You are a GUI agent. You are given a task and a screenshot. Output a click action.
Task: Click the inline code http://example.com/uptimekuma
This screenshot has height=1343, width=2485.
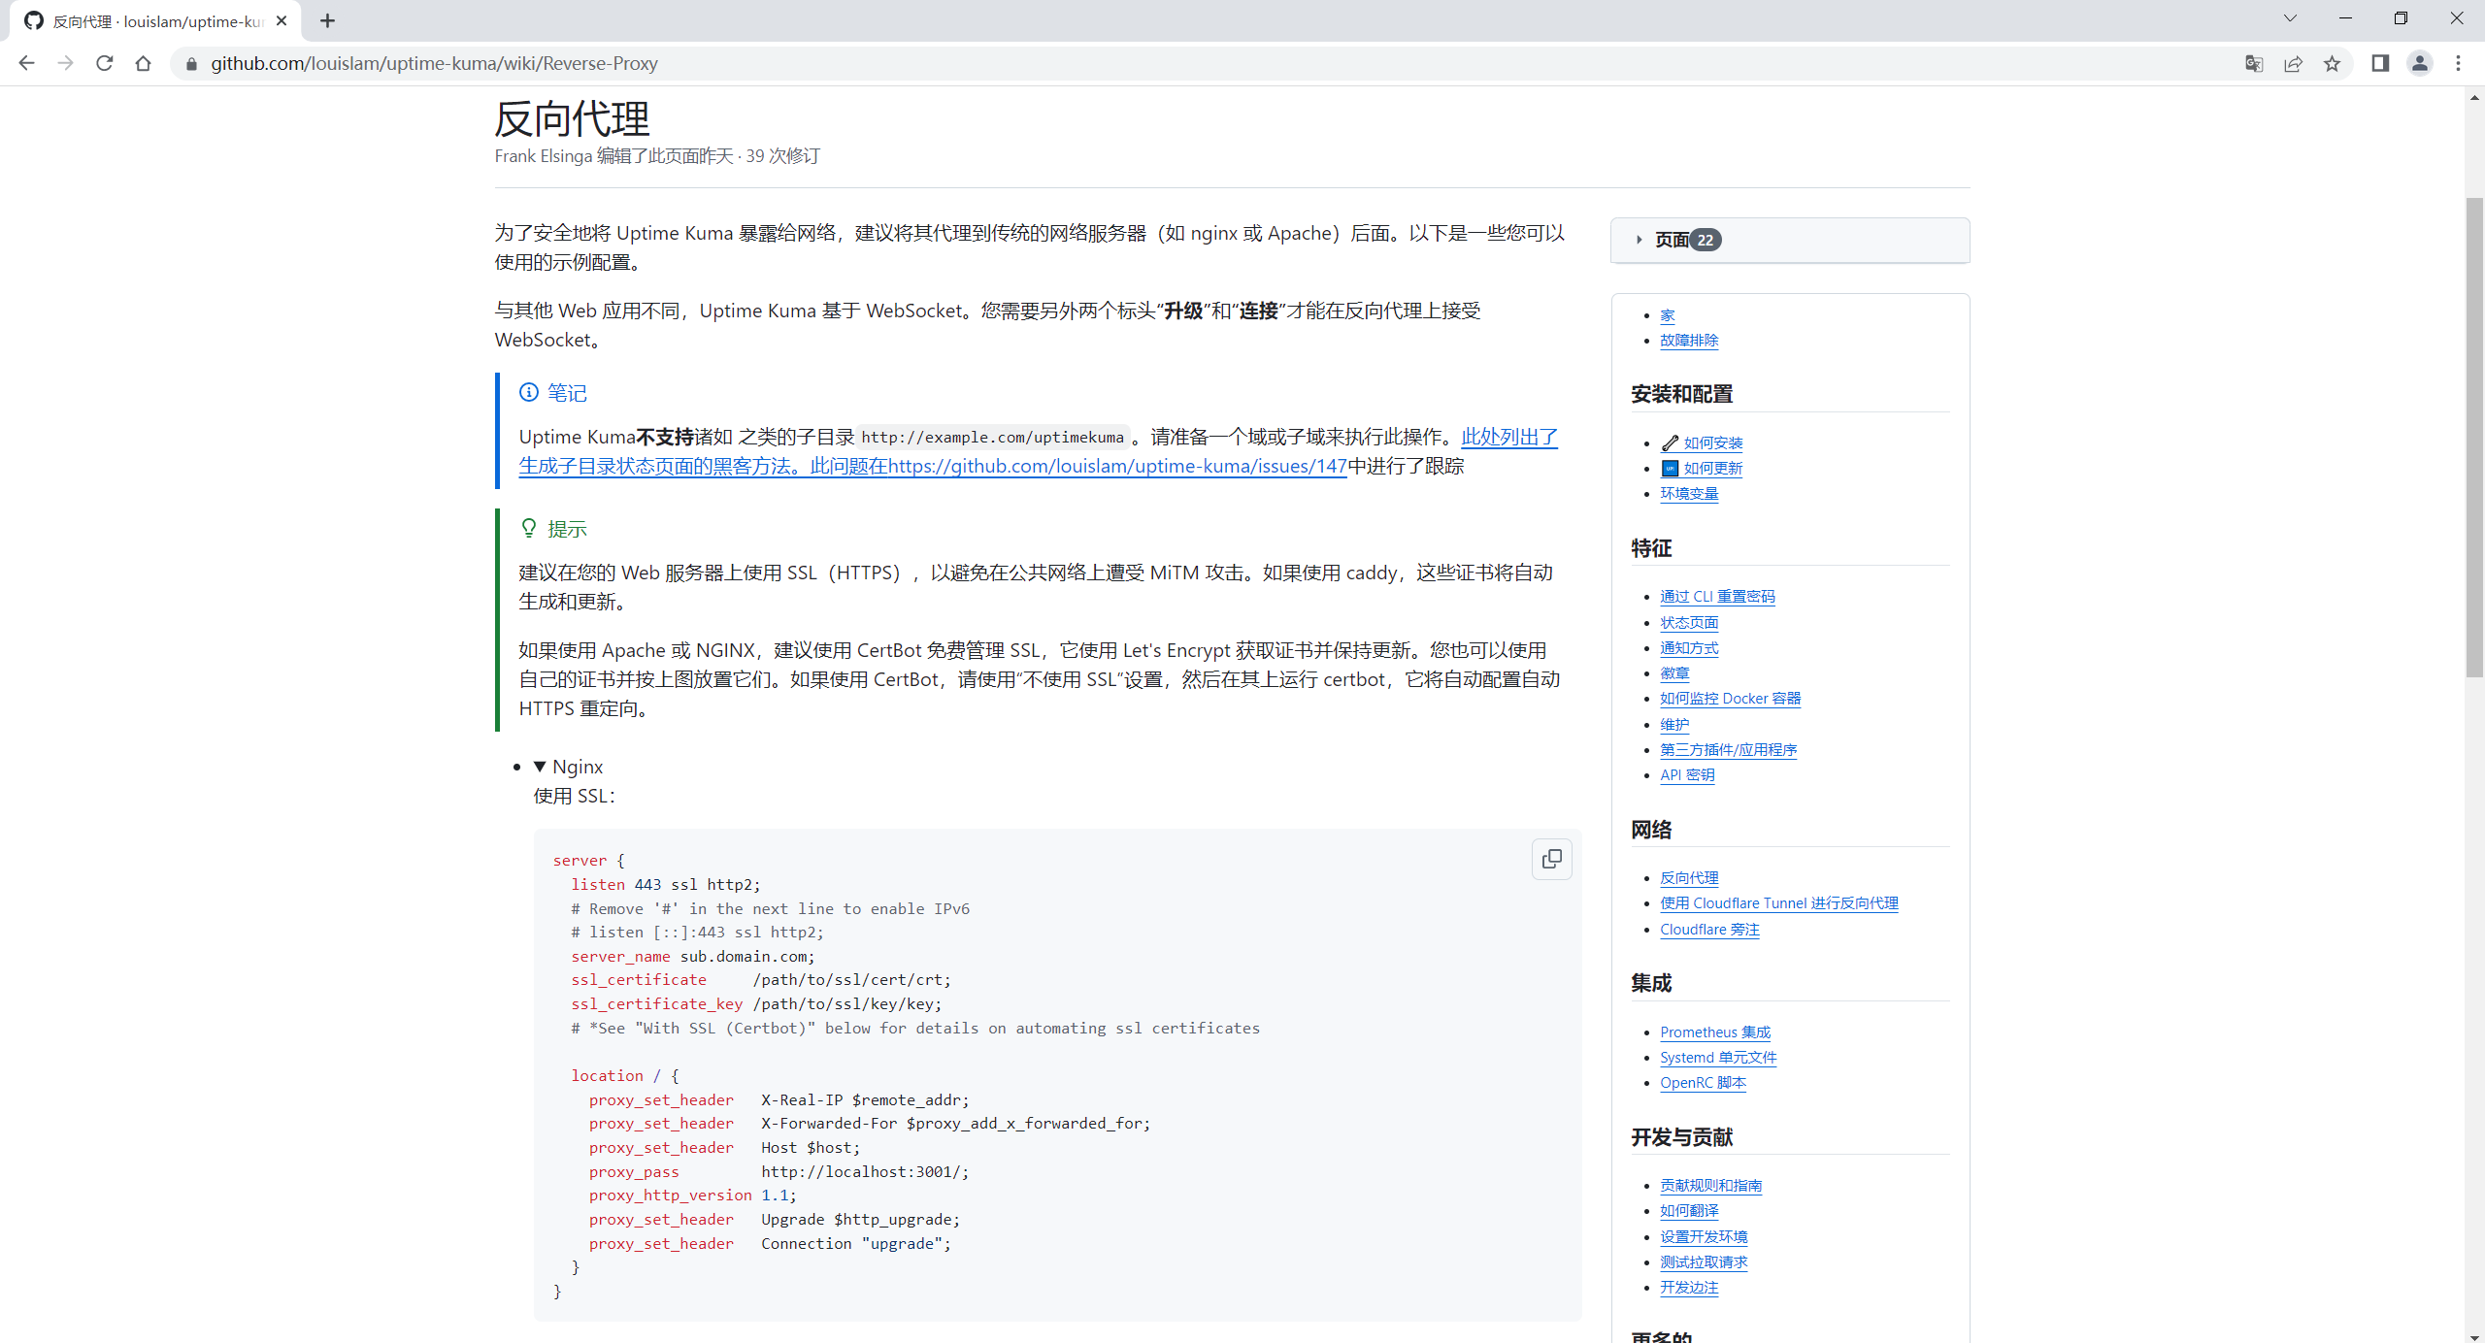point(992,438)
